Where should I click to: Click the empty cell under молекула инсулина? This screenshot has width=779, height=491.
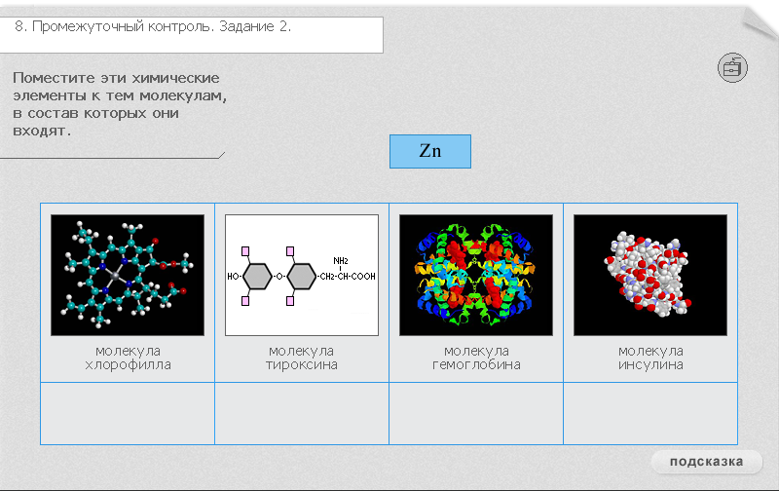pos(650,413)
